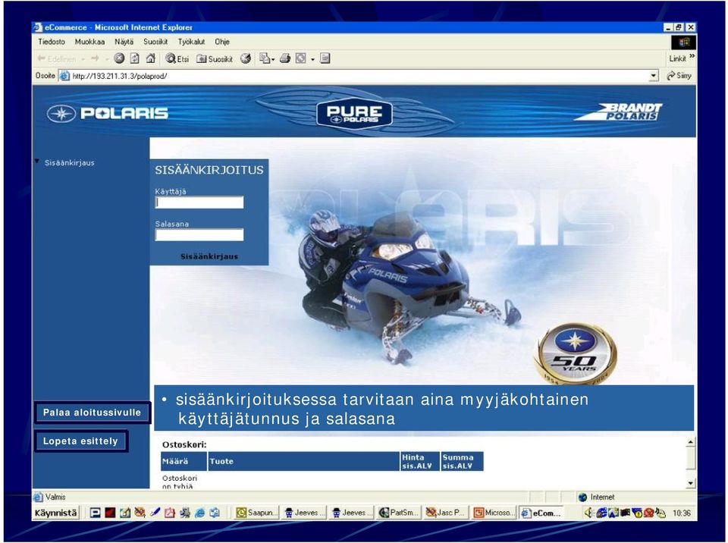This screenshot has width=728, height=543.
Task: Switch to the PartSm... taskbar window
Action: [399, 513]
